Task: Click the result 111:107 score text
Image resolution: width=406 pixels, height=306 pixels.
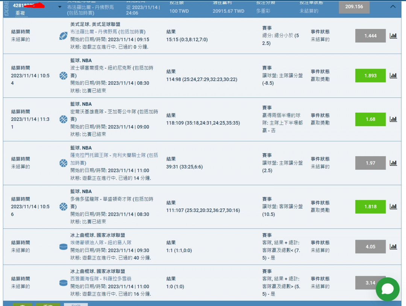Action: pos(203,210)
